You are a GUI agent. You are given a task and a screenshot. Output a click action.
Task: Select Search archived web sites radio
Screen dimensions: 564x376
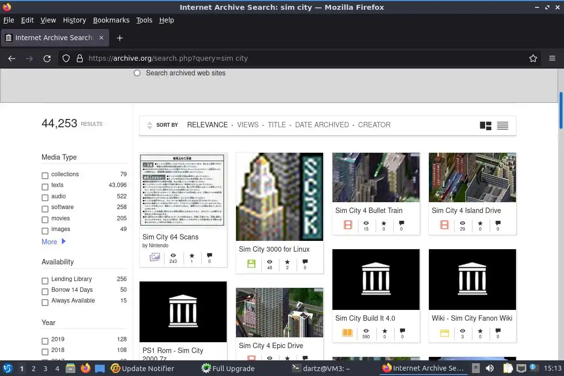click(x=137, y=73)
